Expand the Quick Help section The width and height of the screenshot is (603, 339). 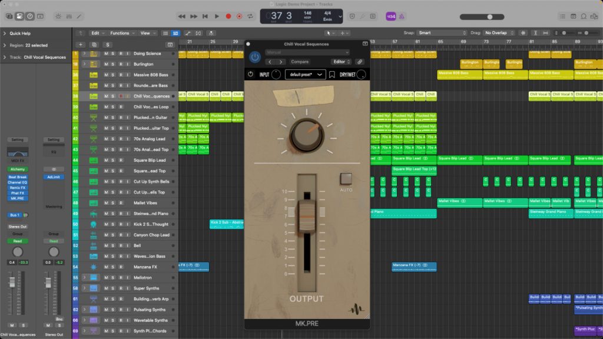(x=5, y=34)
